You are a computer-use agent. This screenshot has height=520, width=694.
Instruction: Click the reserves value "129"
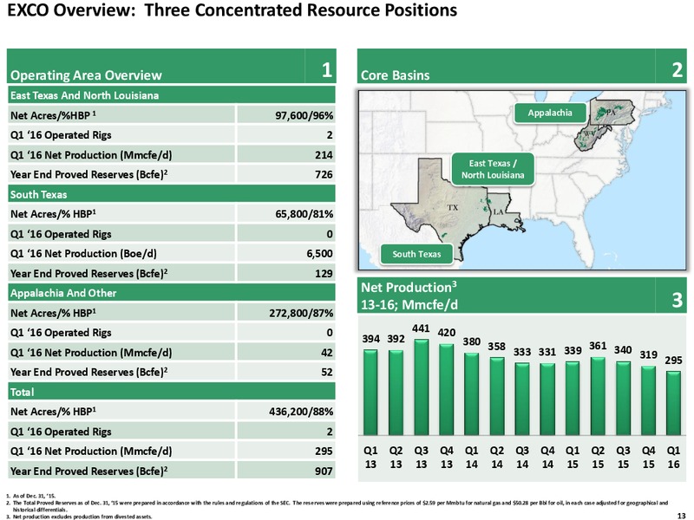pyautogui.click(x=324, y=274)
